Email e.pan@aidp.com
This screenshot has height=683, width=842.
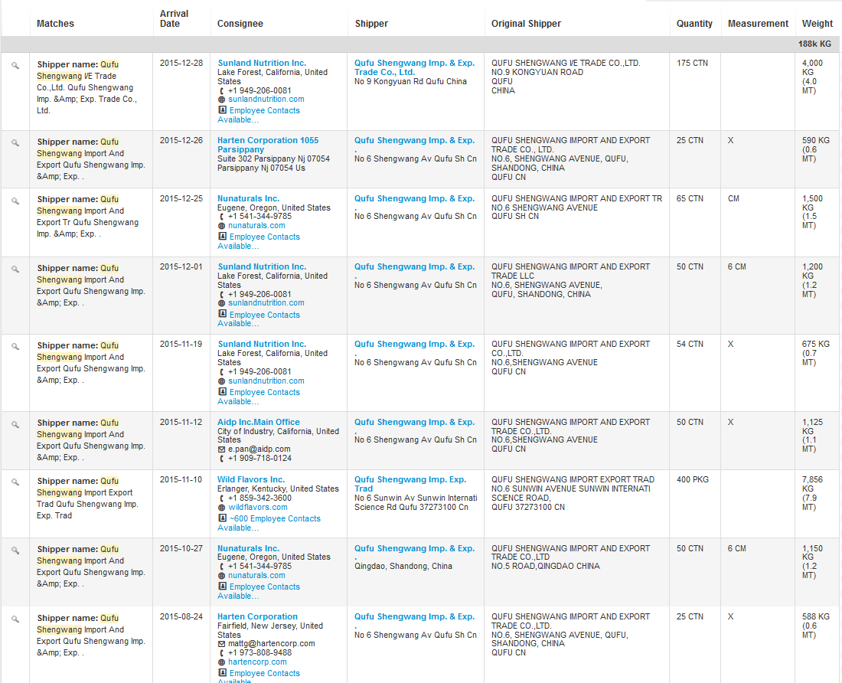click(259, 449)
